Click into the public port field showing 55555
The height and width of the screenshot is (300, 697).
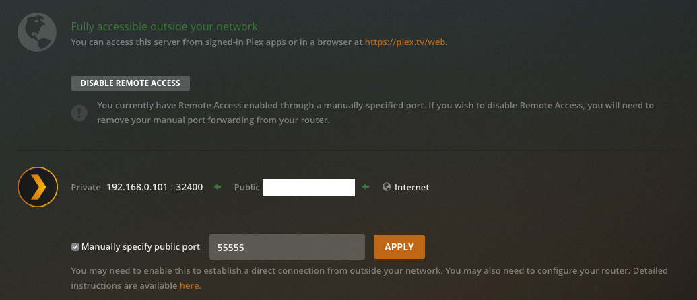(x=287, y=247)
